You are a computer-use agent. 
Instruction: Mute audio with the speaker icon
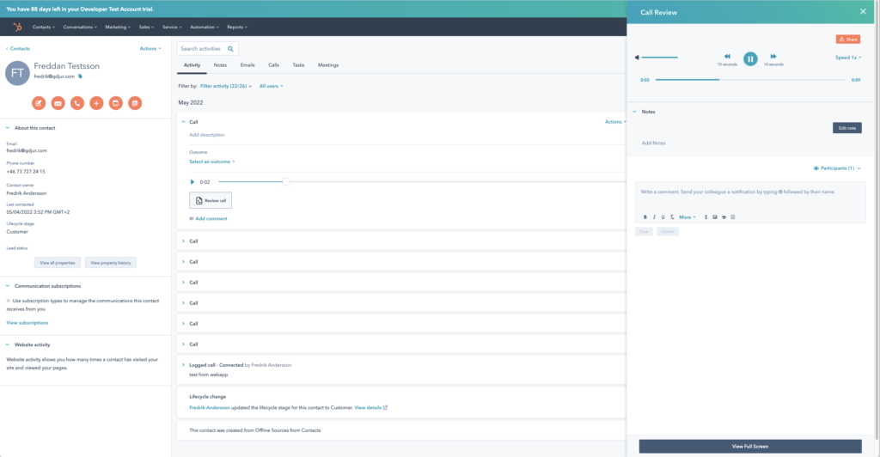pyautogui.click(x=637, y=58)
